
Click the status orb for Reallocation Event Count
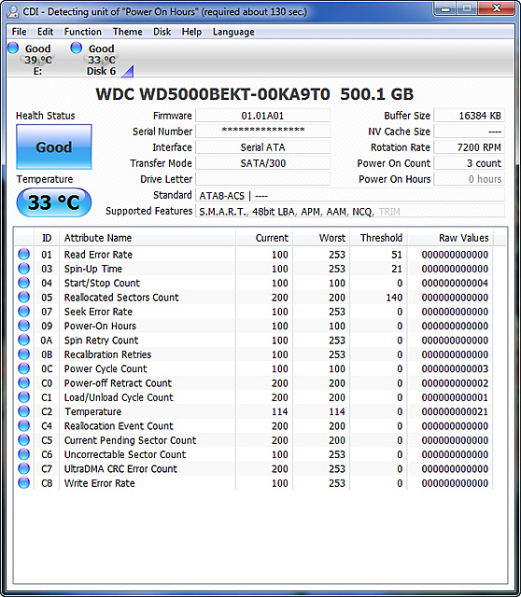coord(23,425)
